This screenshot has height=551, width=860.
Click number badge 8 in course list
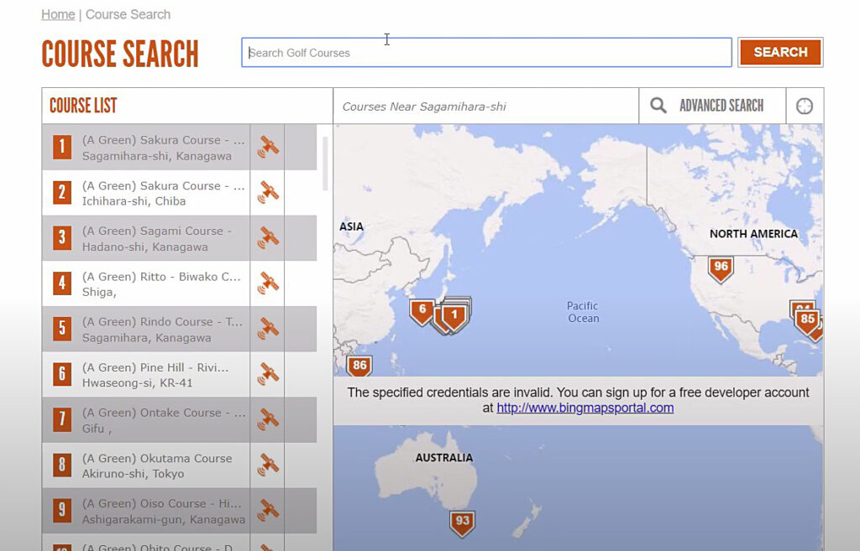coord(62,465)
